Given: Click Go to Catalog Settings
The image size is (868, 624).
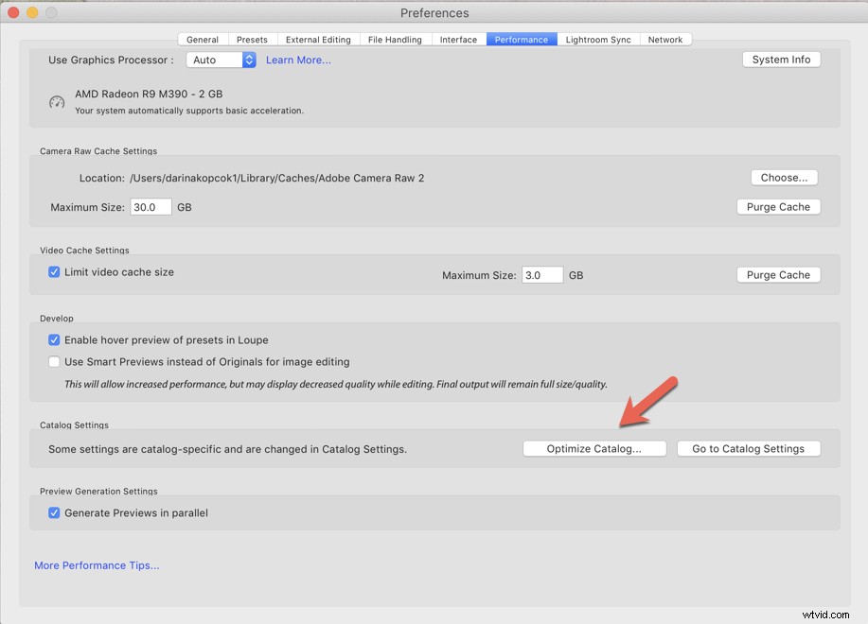Looking at the screenshot, I should click(749, 448).
